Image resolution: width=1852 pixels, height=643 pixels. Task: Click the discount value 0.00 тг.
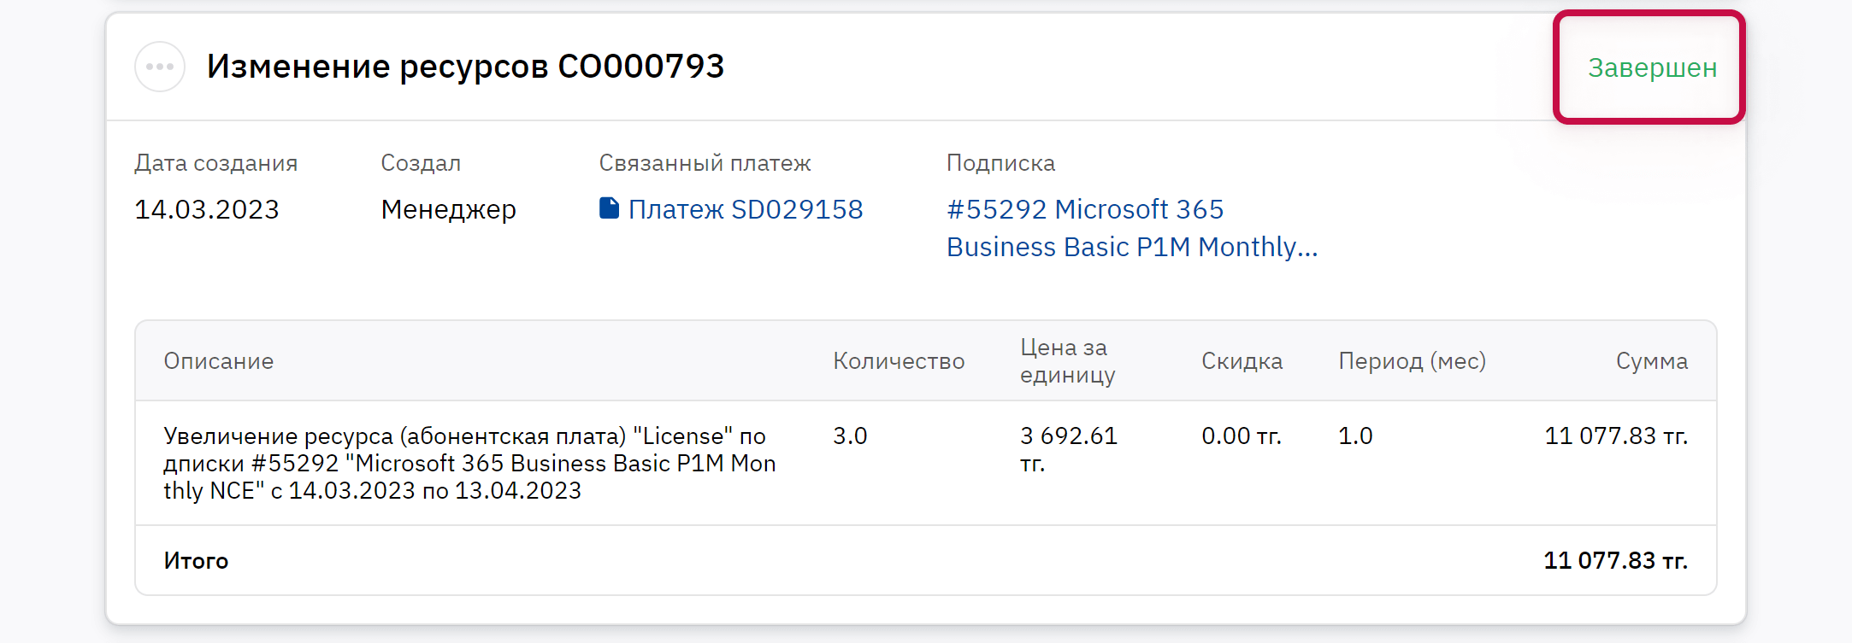click(1241, 436)
